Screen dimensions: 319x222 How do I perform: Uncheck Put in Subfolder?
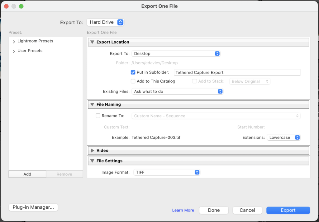(133, 72)
